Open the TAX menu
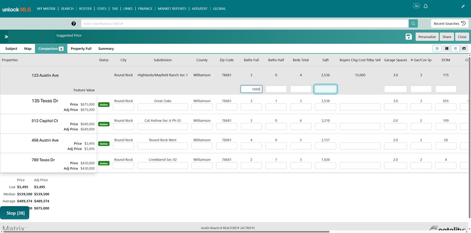This screenshot has width=471, height=233. (115, 8)
